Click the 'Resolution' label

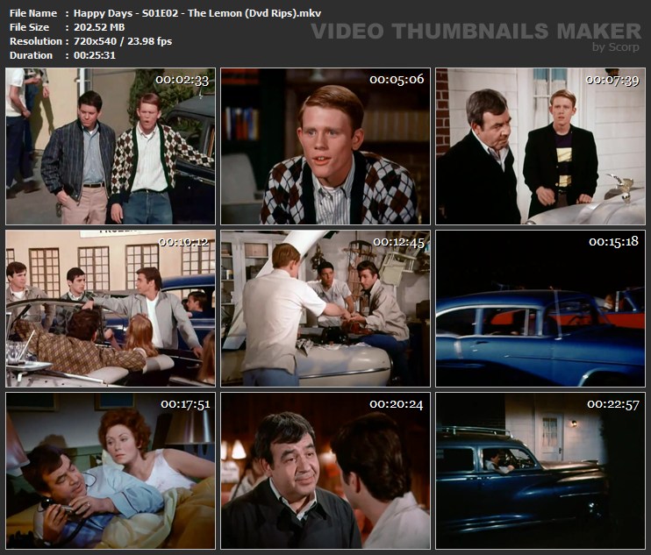pos(36,41)
